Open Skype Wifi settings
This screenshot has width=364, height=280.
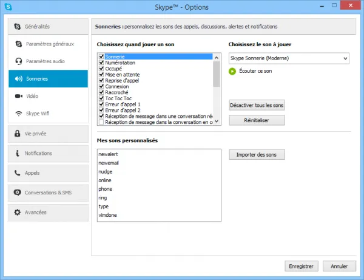coord(49,114)
